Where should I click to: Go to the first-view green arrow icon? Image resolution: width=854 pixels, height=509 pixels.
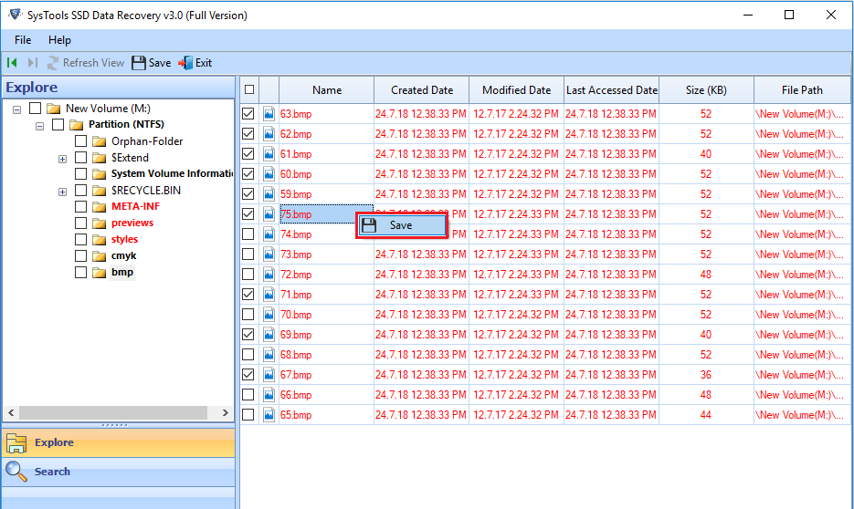(12, 63)
